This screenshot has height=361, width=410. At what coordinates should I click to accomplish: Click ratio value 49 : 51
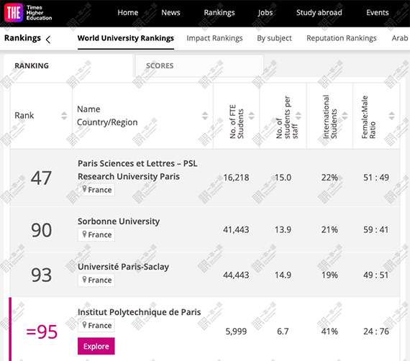pos(376,275)
